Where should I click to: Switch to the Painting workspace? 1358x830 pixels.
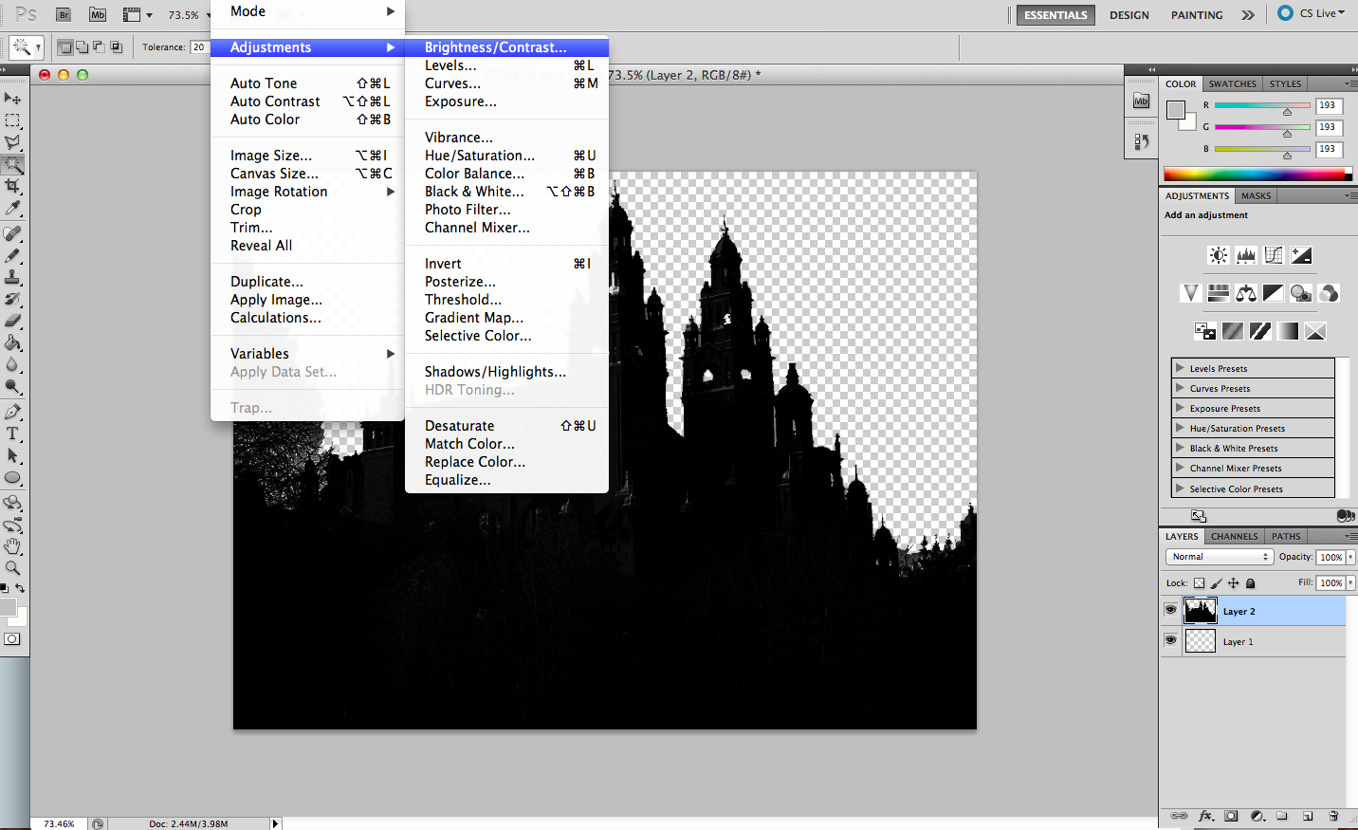pyautogui.click(x=1197, y=15)
